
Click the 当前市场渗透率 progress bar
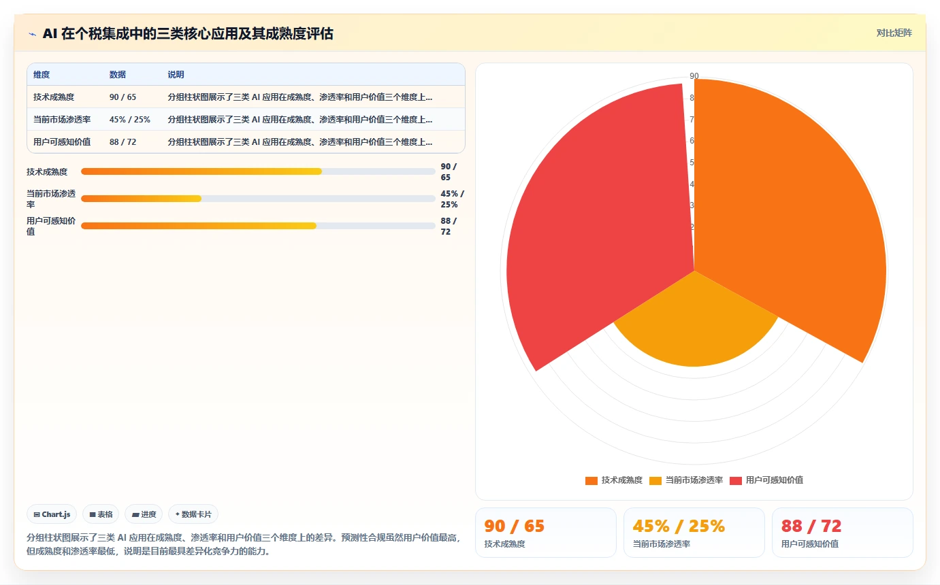pyautogui.click(x=258, y=199)
